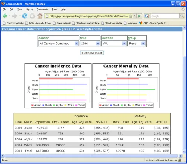Click the AI/AN mortality rate 225
Screen dimensions: 187x164
141,139
